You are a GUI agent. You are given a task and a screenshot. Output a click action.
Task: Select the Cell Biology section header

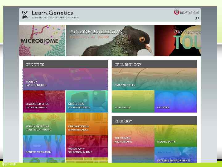point(154,64)
